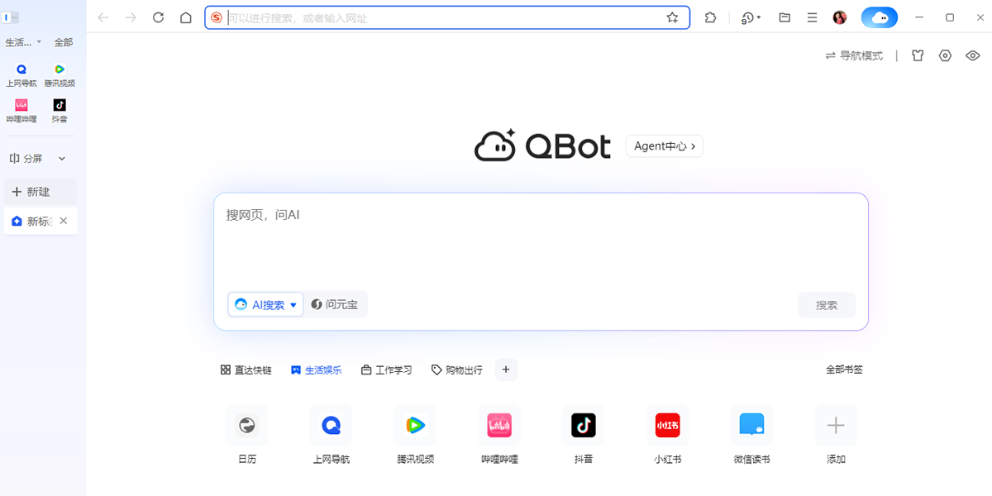Viewport: 992px width, 496px height.
Task: Open the extensions puzzle icon
Action: coord(710,17)
